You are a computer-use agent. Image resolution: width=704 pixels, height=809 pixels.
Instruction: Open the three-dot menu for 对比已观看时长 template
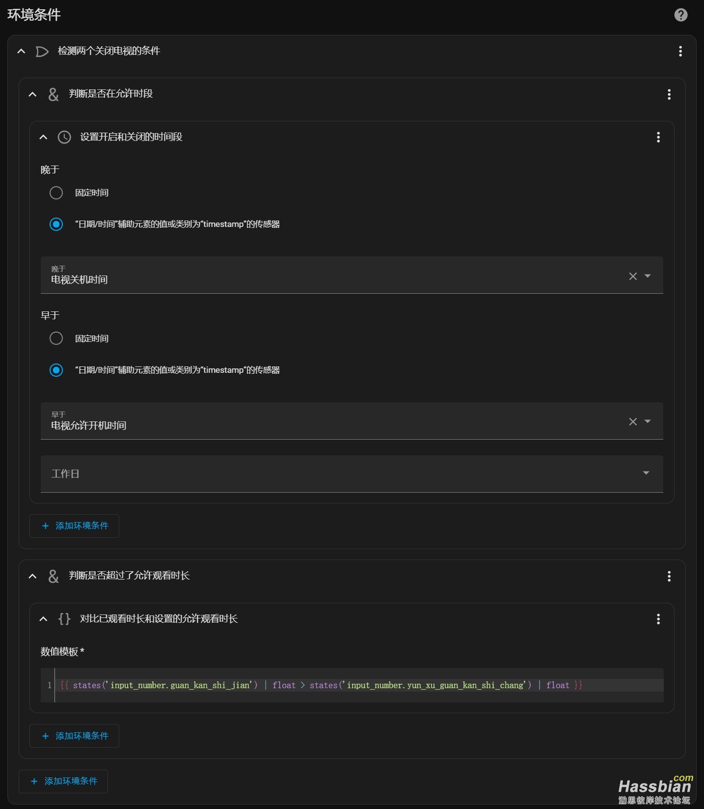tap(658, 619)
